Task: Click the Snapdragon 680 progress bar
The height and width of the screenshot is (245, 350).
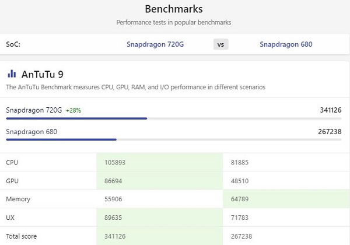Action: pos(174,139)
